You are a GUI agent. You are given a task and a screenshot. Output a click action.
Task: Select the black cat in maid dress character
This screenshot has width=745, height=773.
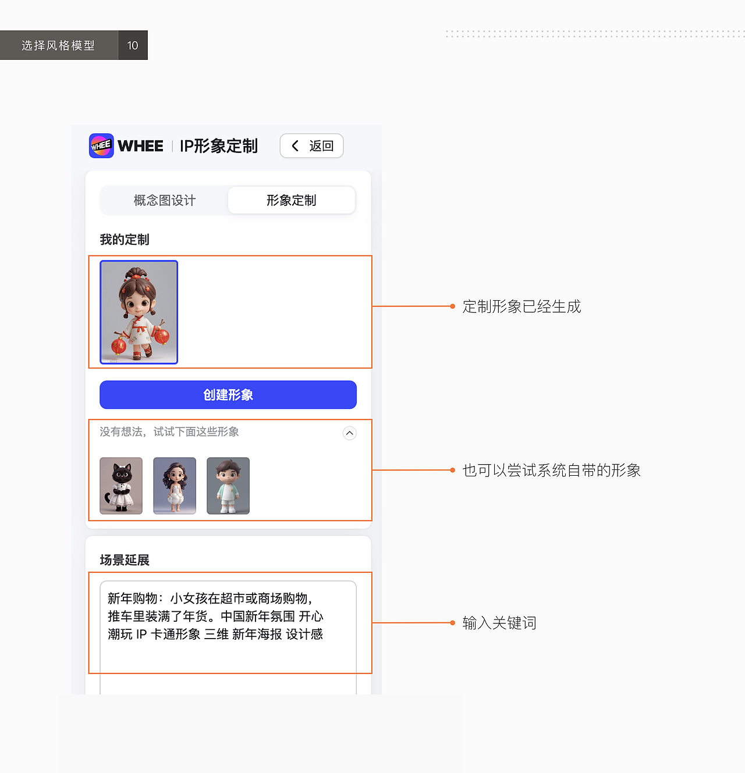pos(120,486)
